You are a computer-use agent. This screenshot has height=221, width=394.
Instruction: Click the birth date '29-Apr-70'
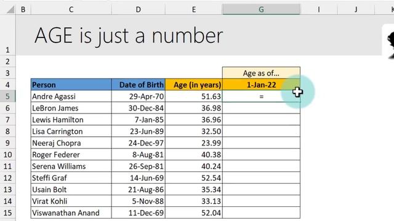coord(138,96)
